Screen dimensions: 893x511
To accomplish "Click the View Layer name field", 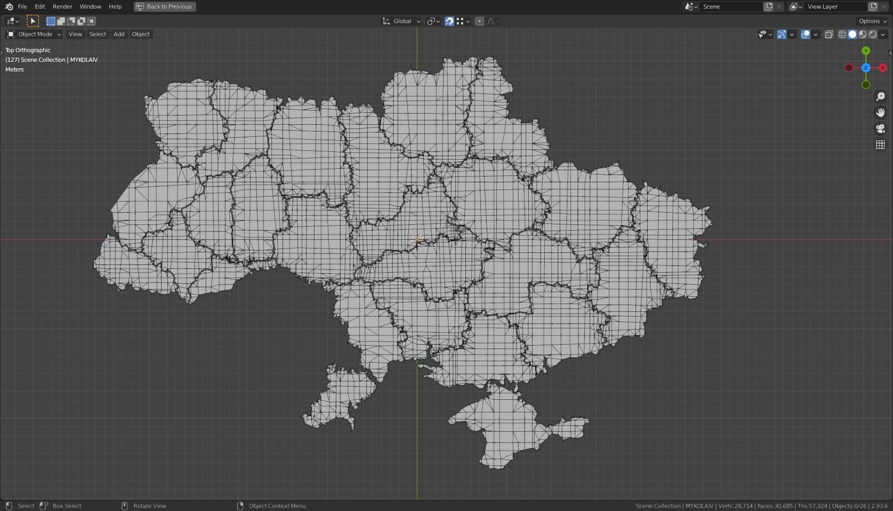I will coord(836,6).
